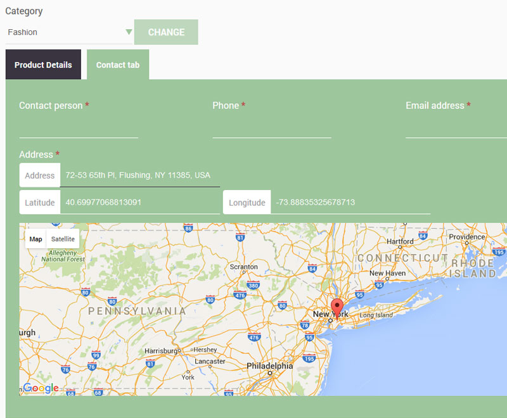Viewport: 507px width, 418px height.
Task: Switch map to Satellite view
Action: [63, 239]
